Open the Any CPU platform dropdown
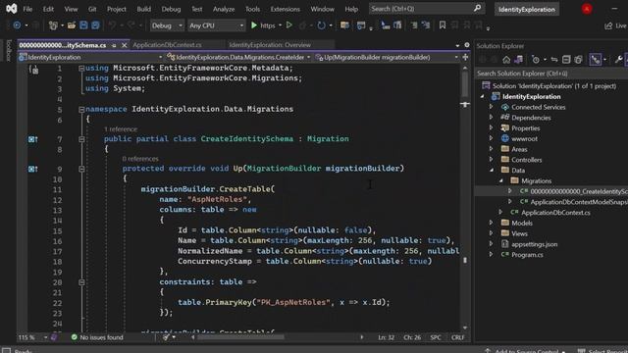The image size is (628, 353). tap(216, 25)
